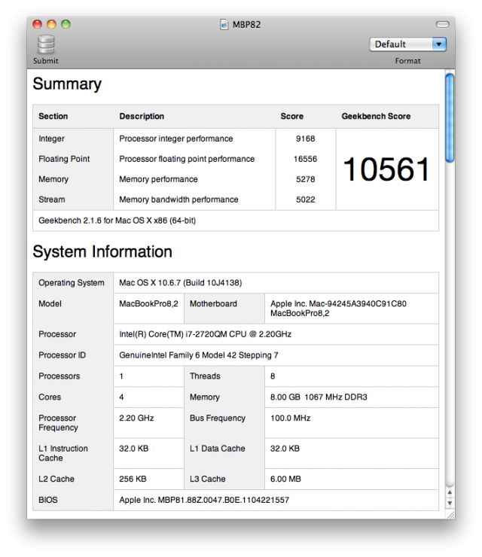The height and width of the screenshot is (557, 482).
Task: Click the MBP82 document icon in title bar
Action: tap(224, 25)
